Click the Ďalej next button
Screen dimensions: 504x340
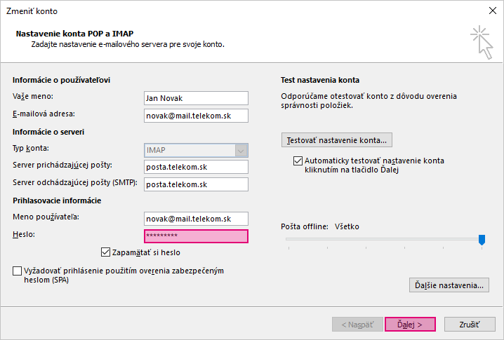[x=410, y=325]
